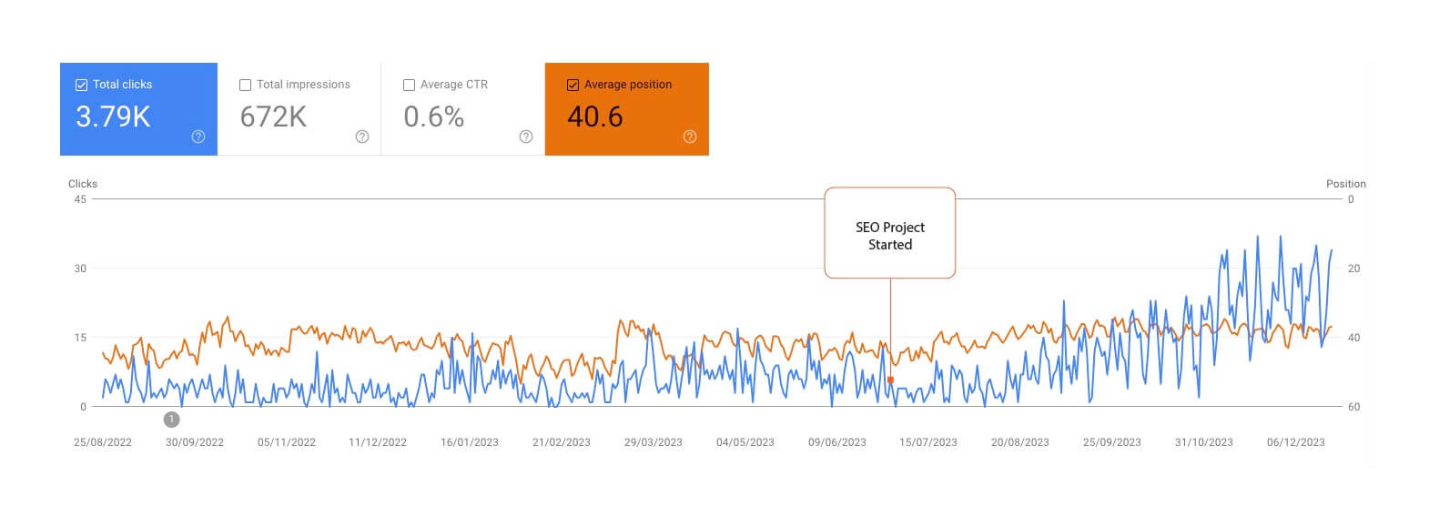The image size is (1429, 517).
Task: Check the Total impressions checkbox
Action: [245, 85]
